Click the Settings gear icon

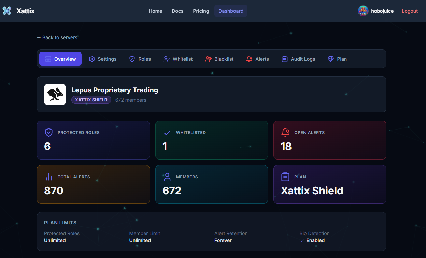[92, 59]
